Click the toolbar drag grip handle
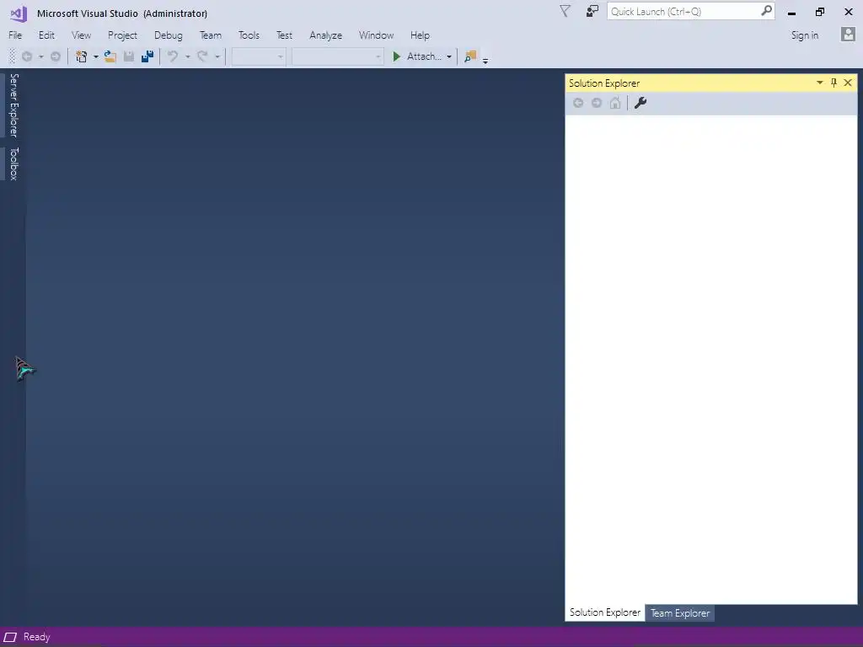The image size is (863, 647). [x=12, y=56]
